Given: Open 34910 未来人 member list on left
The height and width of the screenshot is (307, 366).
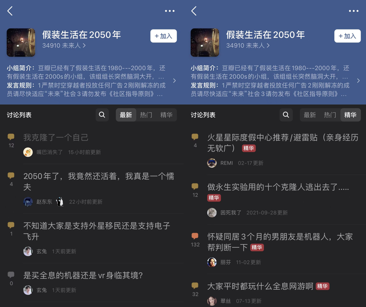Looking at the screenshot, I should coord(64,45).
